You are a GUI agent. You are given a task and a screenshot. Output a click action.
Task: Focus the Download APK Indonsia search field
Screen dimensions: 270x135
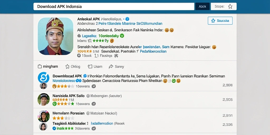point(114,7)
